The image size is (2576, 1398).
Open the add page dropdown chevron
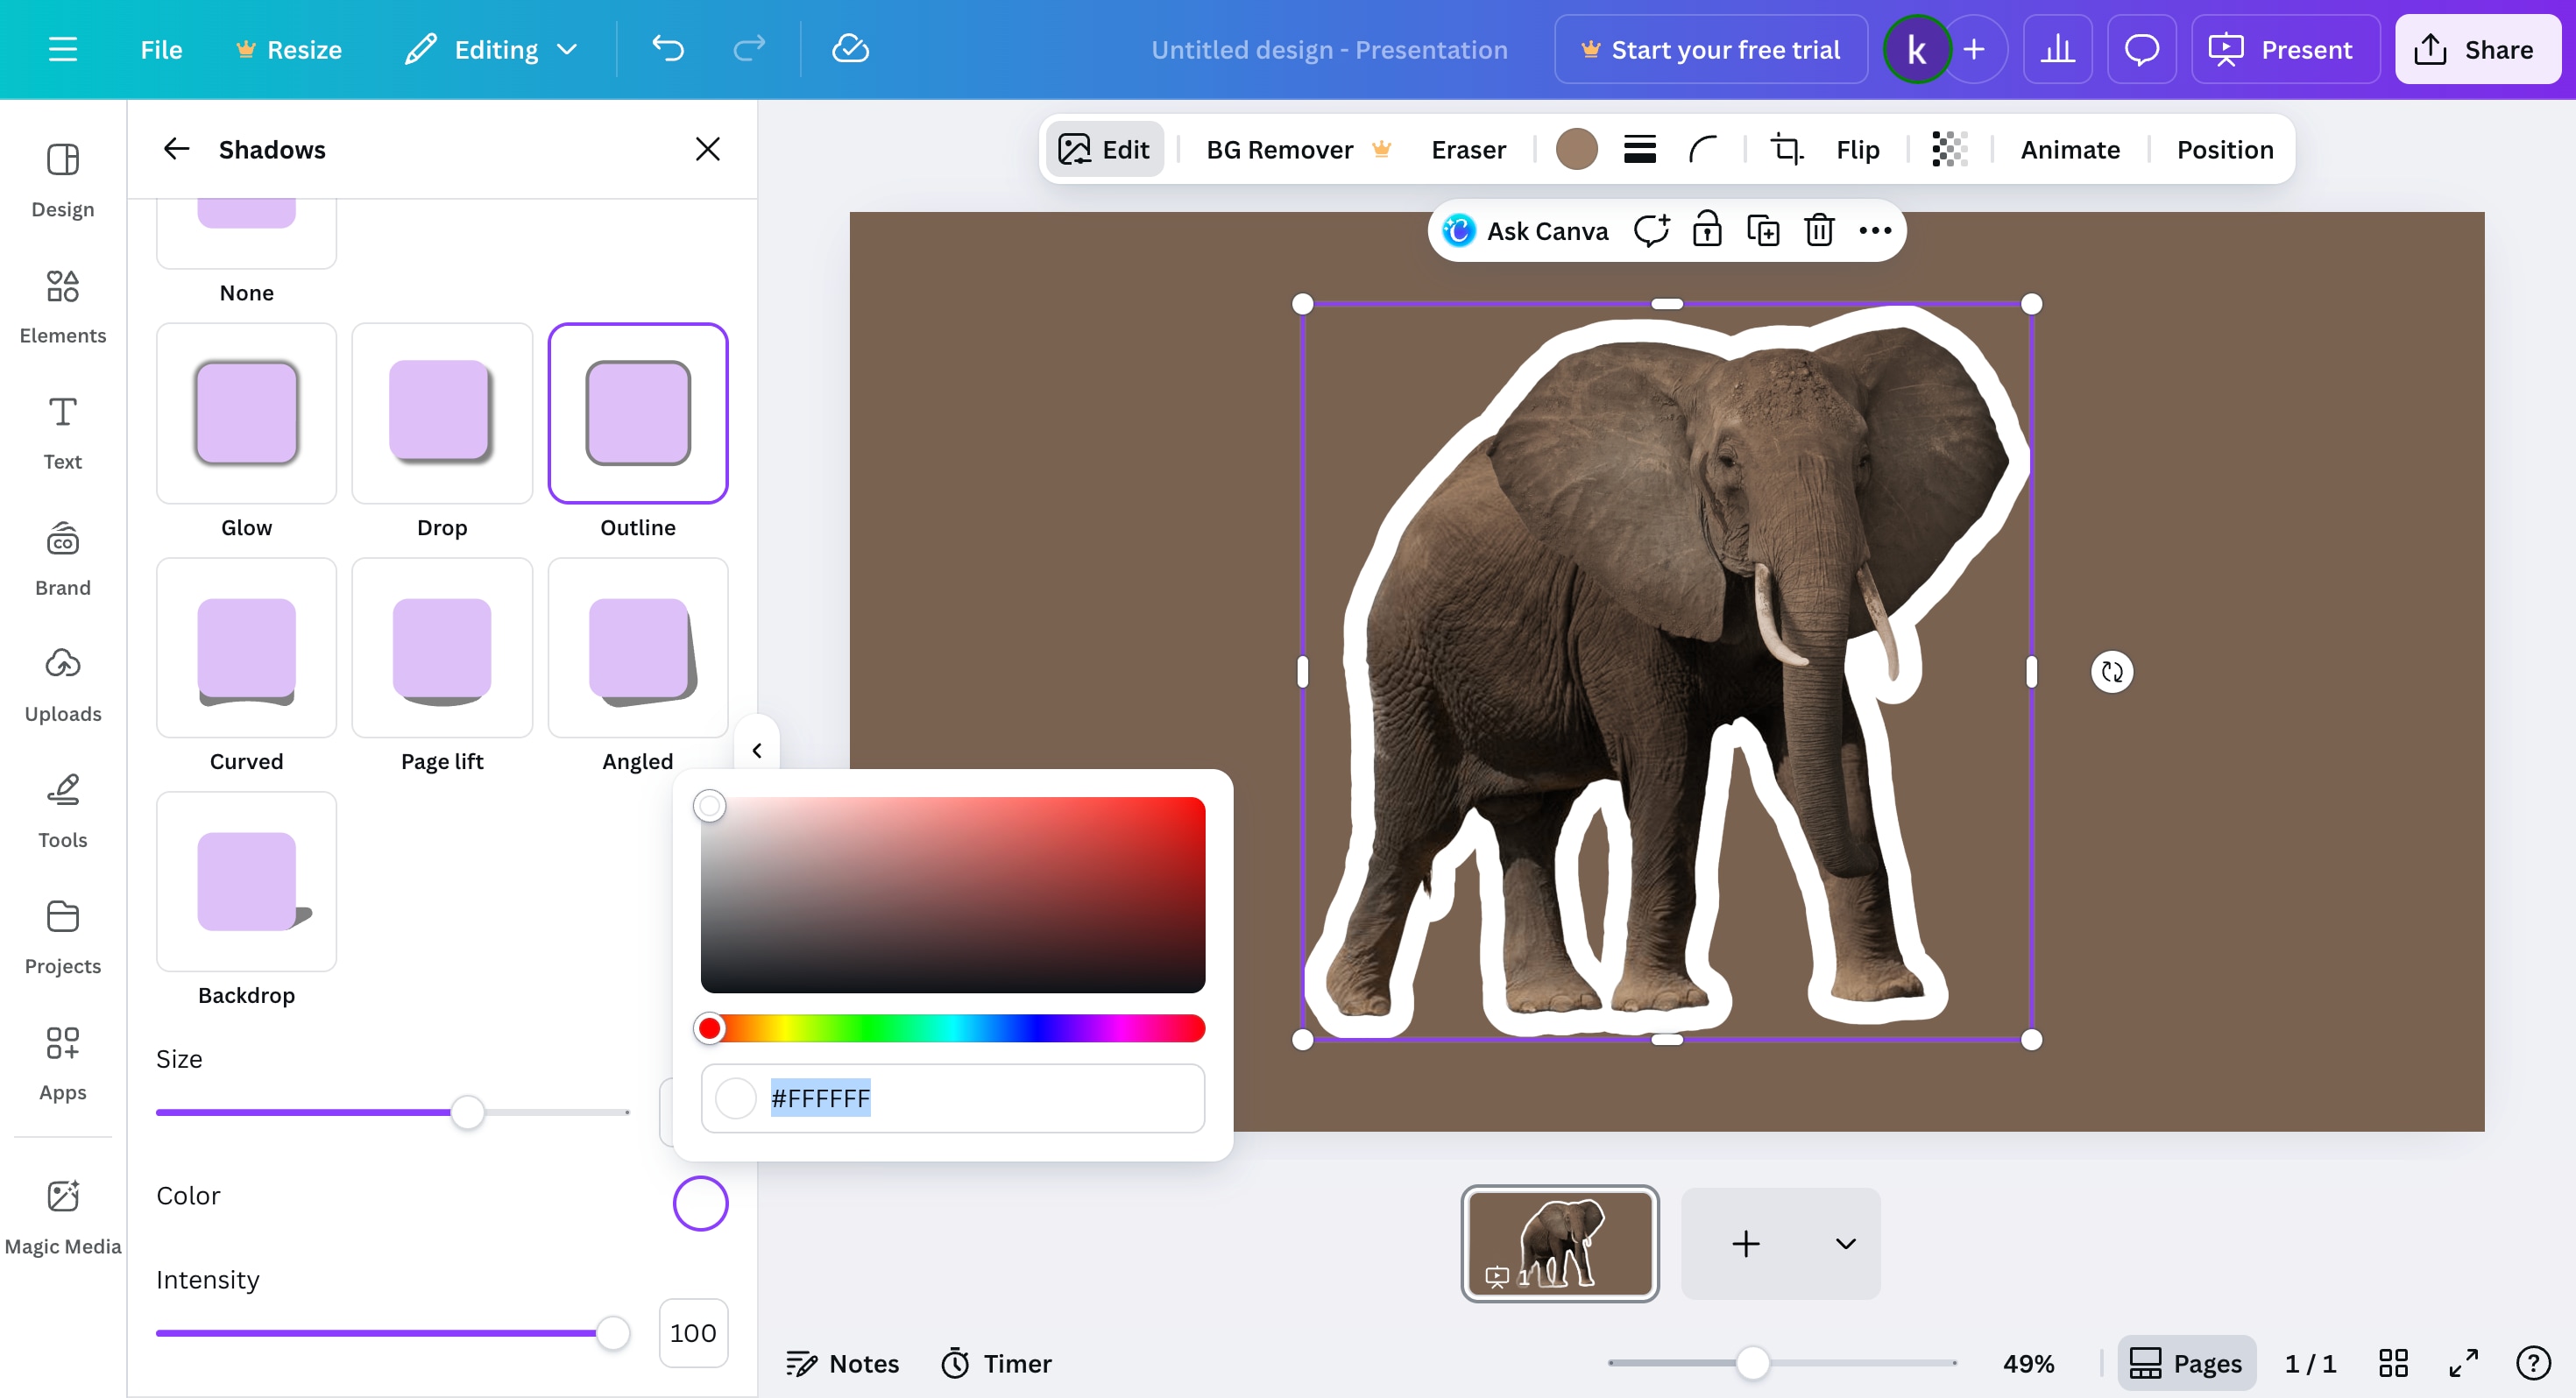click(1845, 1243)
